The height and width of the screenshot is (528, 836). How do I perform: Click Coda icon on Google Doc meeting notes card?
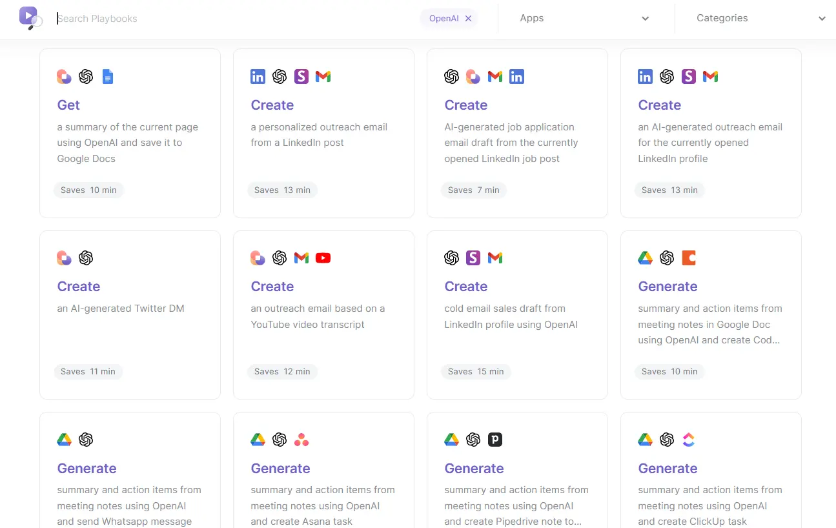pos(689,258)
